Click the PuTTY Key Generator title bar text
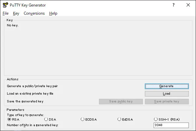The height and width of the screenshot is (131, 196). 28,5
